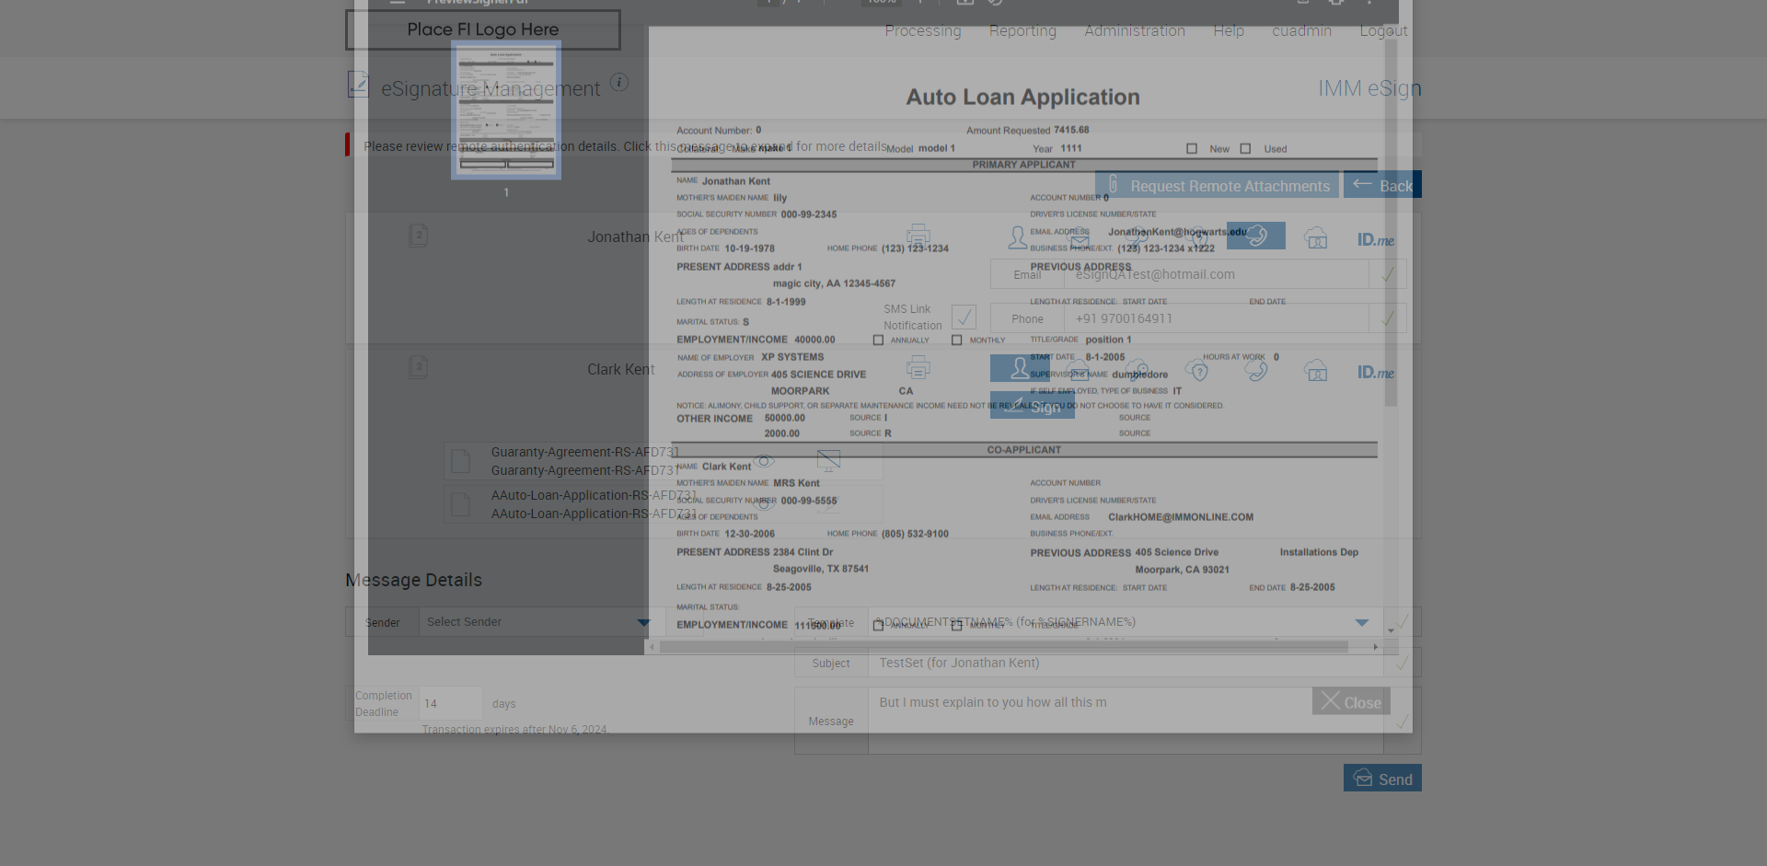Tick the New checkbox in the loan form
1767x866 pixels.
tap(1192, 148)
